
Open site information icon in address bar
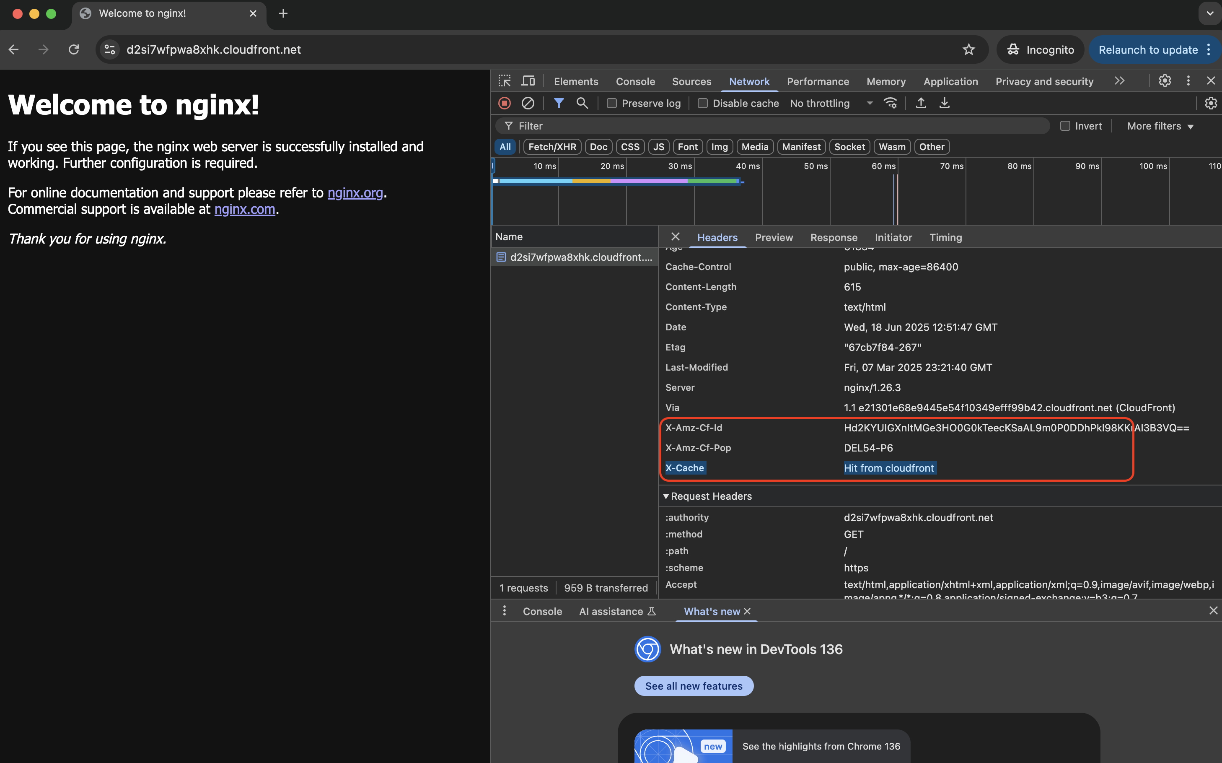point(109,49)
